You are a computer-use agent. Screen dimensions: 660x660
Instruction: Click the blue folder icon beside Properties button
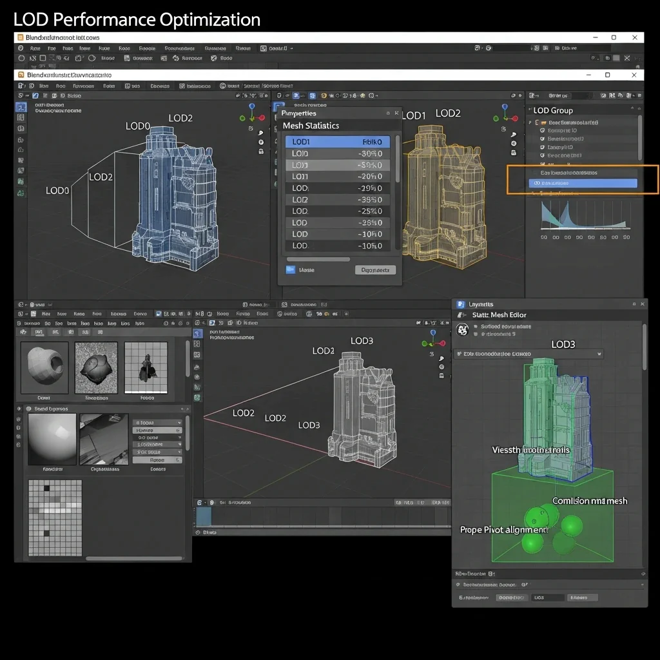click(290, 270)
